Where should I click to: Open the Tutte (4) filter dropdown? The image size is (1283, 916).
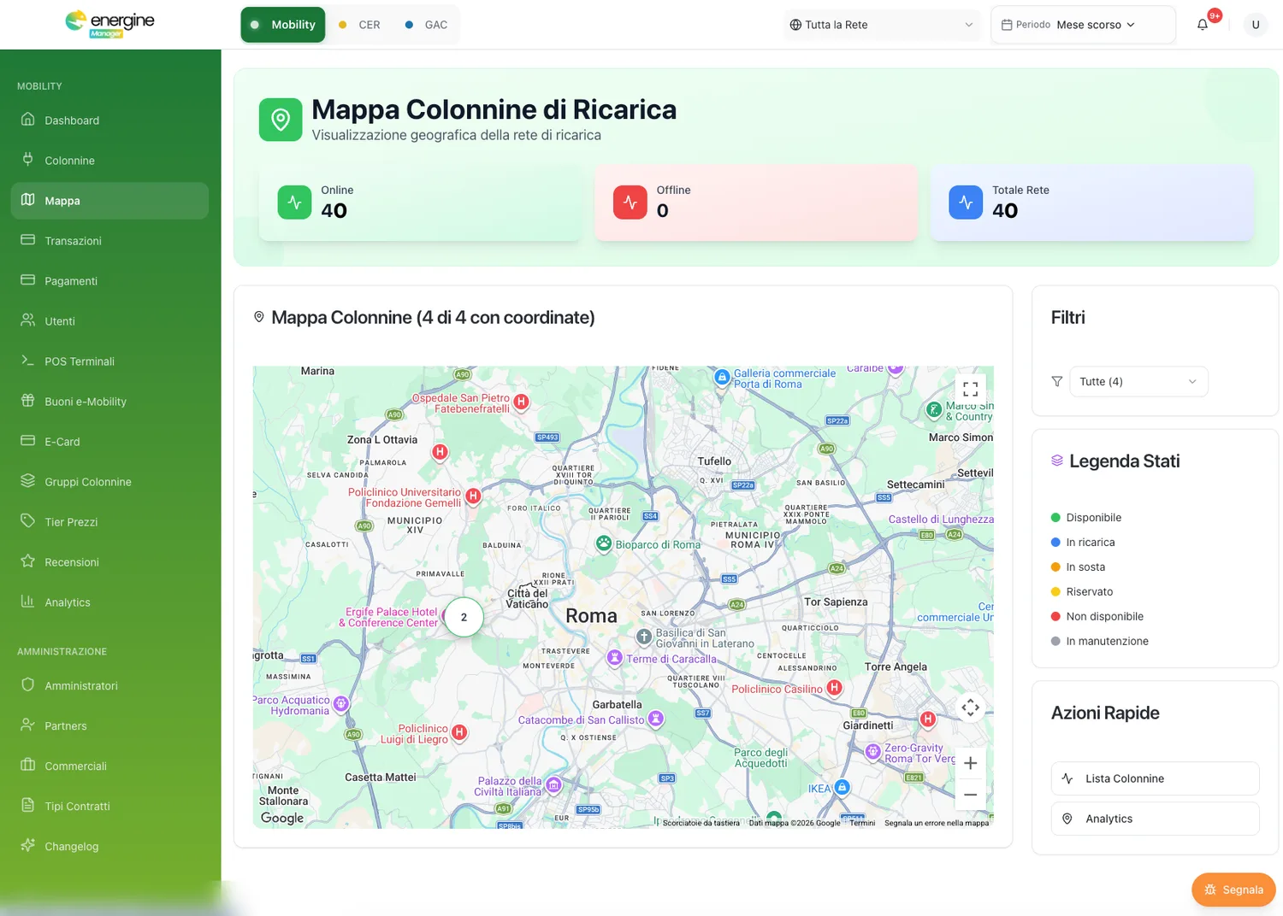pos(1138,381)
